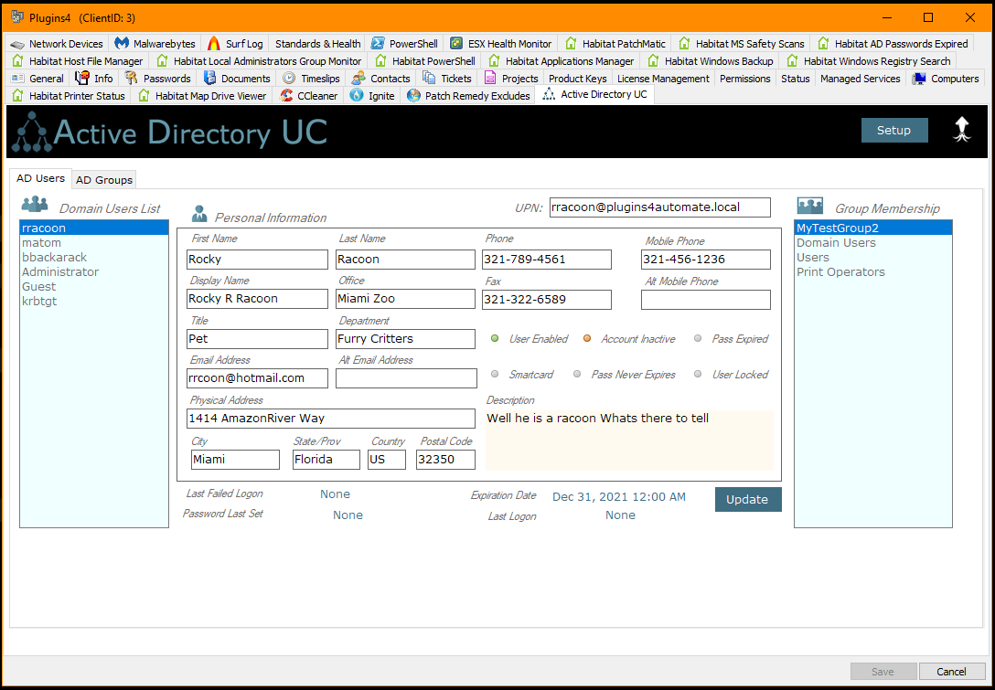Image resolution: width=995 pixels, height=690 pixels.
Task: Click the PowerShell tab icon
Action: (x=378, y=44)
